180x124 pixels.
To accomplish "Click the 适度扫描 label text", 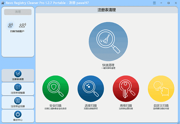I will click(91, 105).
